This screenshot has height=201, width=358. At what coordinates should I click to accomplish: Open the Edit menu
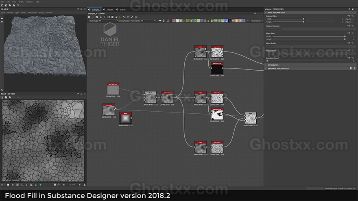click(8, 2)
